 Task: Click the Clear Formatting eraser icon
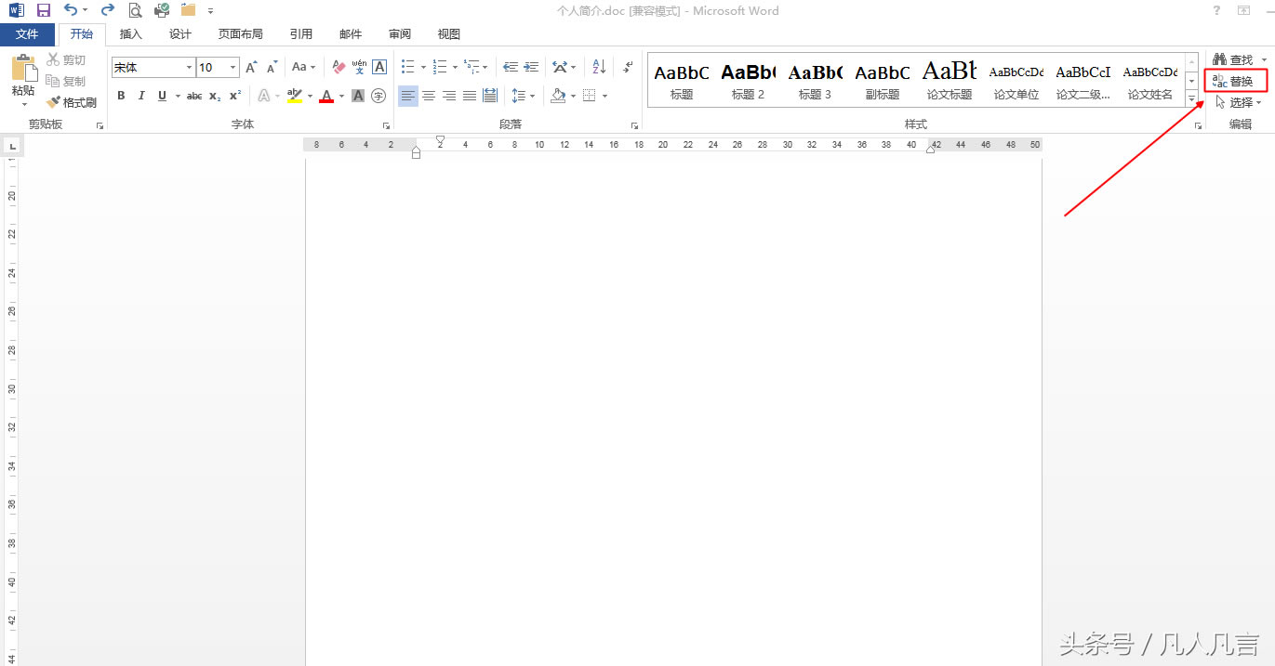pyautogui.click(x=339, y=67)
